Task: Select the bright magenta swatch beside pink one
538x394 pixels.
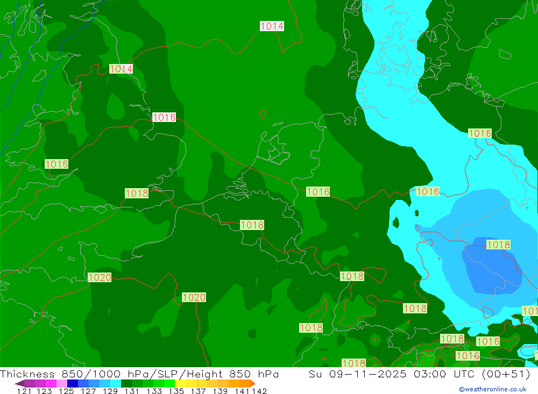Action: pyautogui.click(x=51, y=383)
